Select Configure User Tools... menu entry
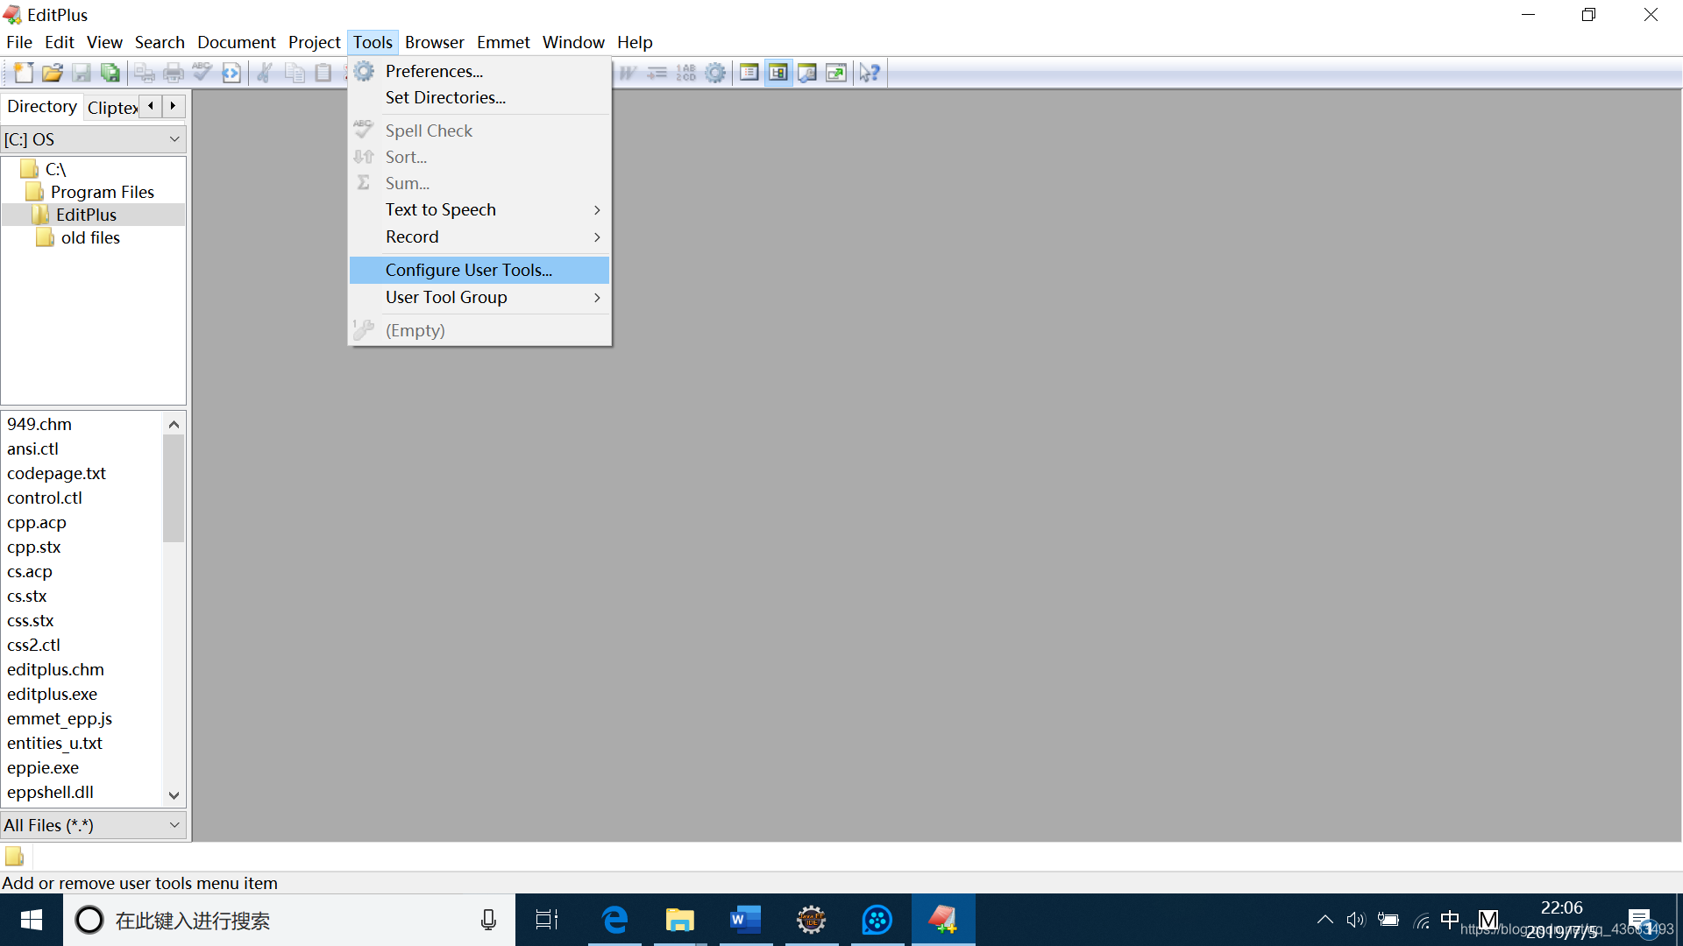Viewport: 1683px width, 946px height. pos(479,270)
